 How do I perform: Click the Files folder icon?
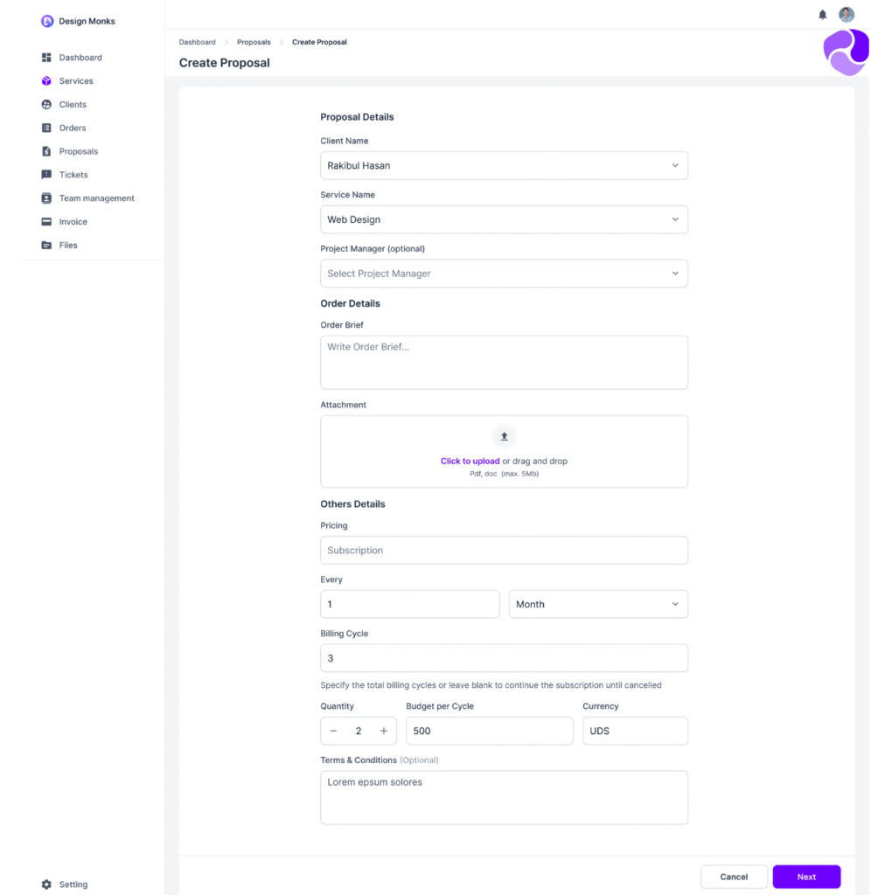(x=45, y=245)
